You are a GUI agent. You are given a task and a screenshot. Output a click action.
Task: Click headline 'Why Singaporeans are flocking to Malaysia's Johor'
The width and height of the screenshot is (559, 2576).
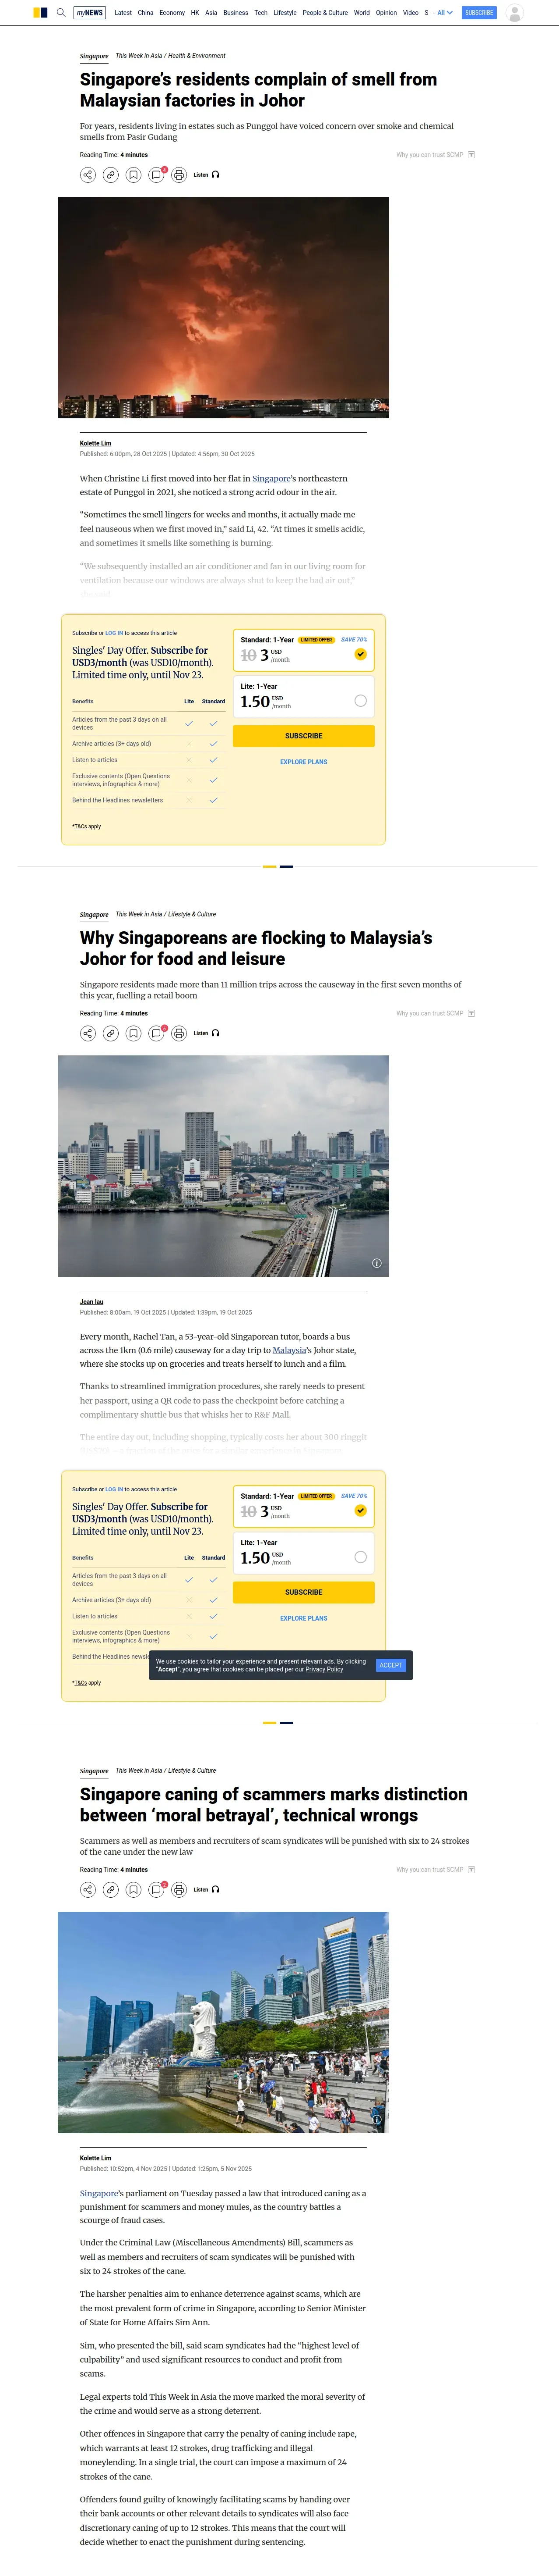257,948
